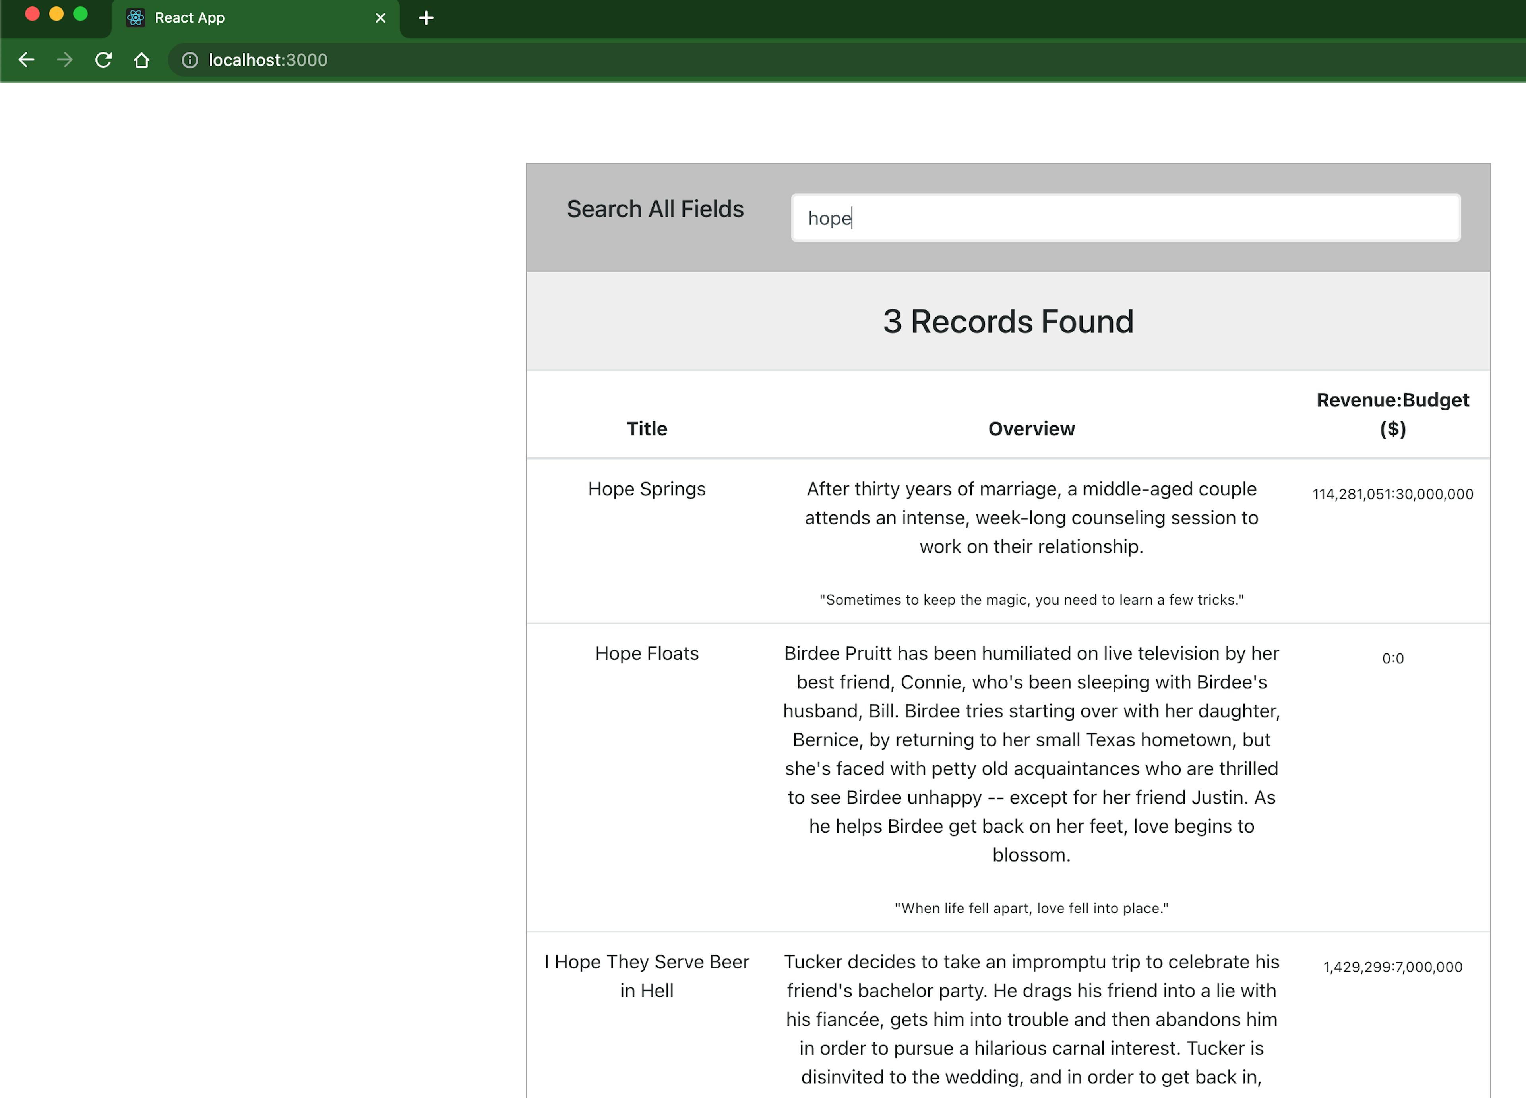1526x1098 pixels.
Task: Click the Overview column header
Action: (1031, 429)
